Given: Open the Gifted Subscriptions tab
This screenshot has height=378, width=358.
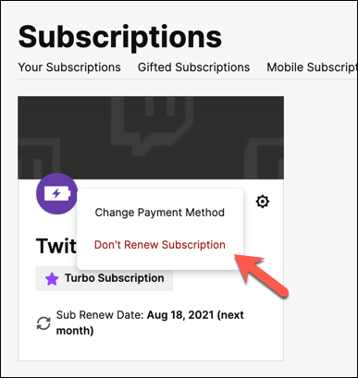Looking at the screenshot, I should pyautogui.click(x=193, y=67).
